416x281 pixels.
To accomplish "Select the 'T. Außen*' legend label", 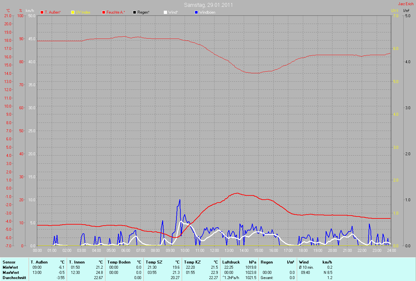I will click(x=53, y=12).
